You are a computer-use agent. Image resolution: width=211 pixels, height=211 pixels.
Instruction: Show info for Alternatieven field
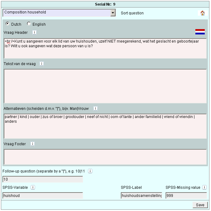pos(95,109)
